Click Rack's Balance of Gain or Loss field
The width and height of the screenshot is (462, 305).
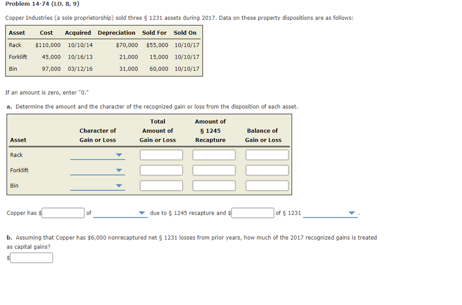click(267, 155)
